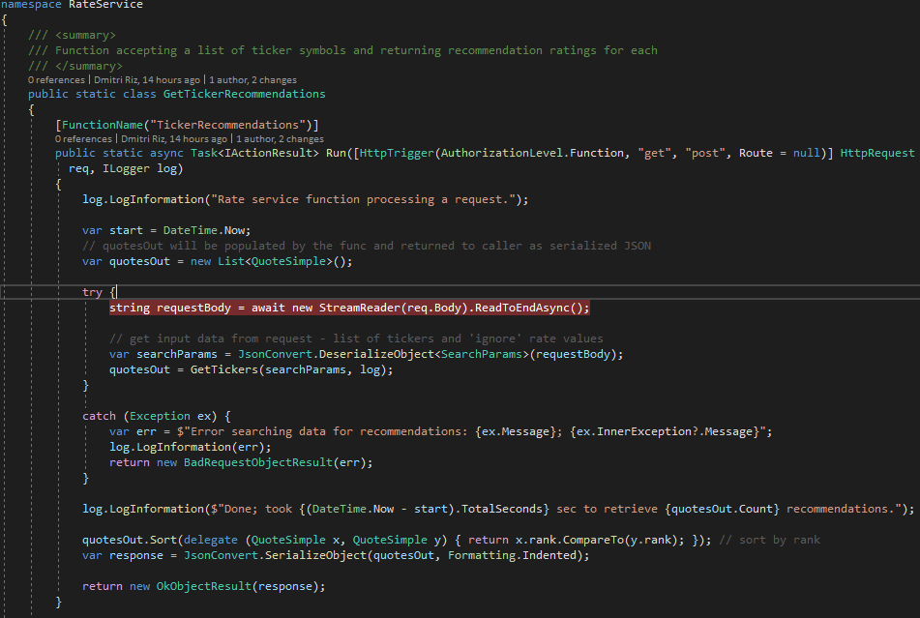
Task: Click the GetTickers method call
Action: tap(224, 370)
